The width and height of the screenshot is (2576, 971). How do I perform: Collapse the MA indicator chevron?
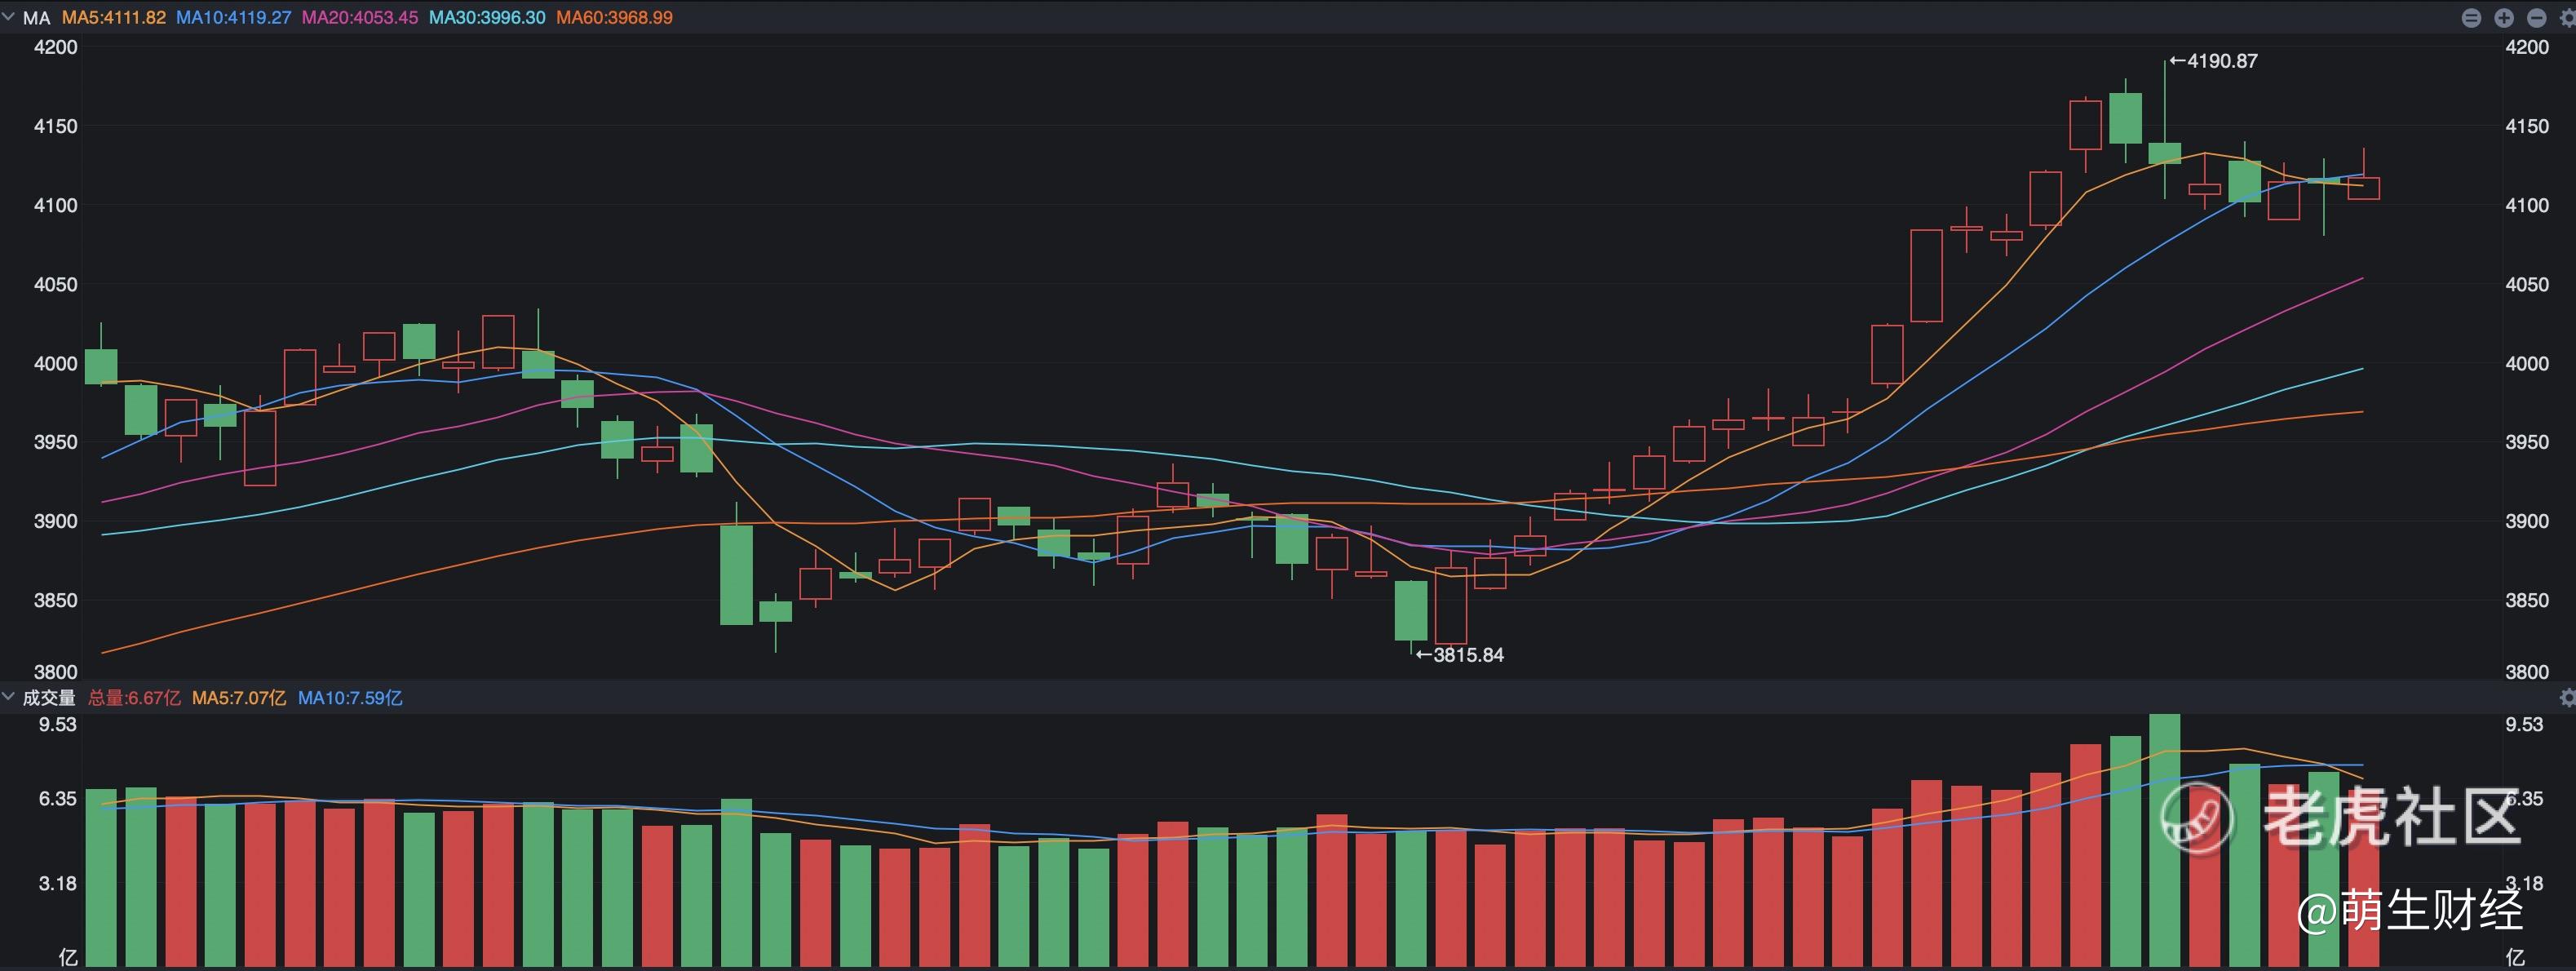pos(9,17)
